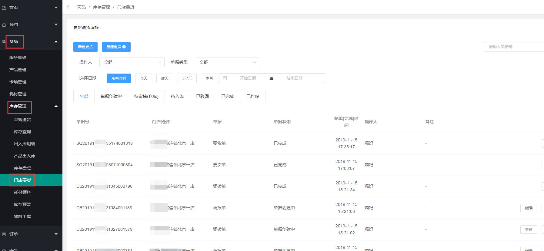Screen dimensions: 544x251
Task: Expand the 首页 sidebar menu arrow
Action: coord(56,8)
